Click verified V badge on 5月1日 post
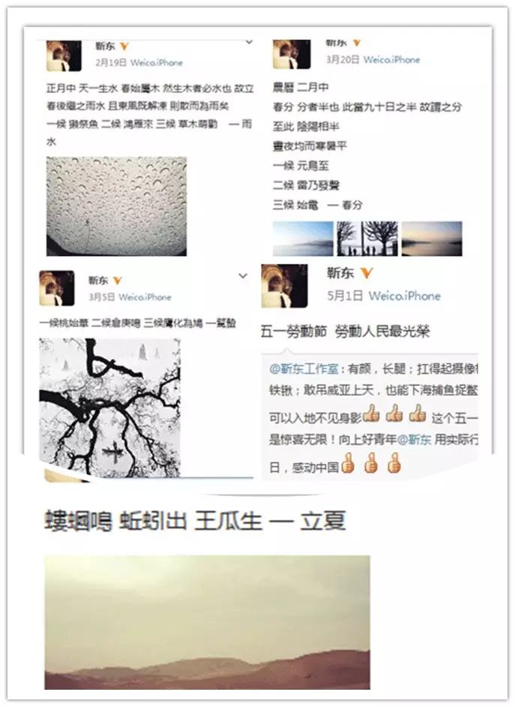This screenshot has width=515, height=707. pyautogui.click(x=367, y=272)
